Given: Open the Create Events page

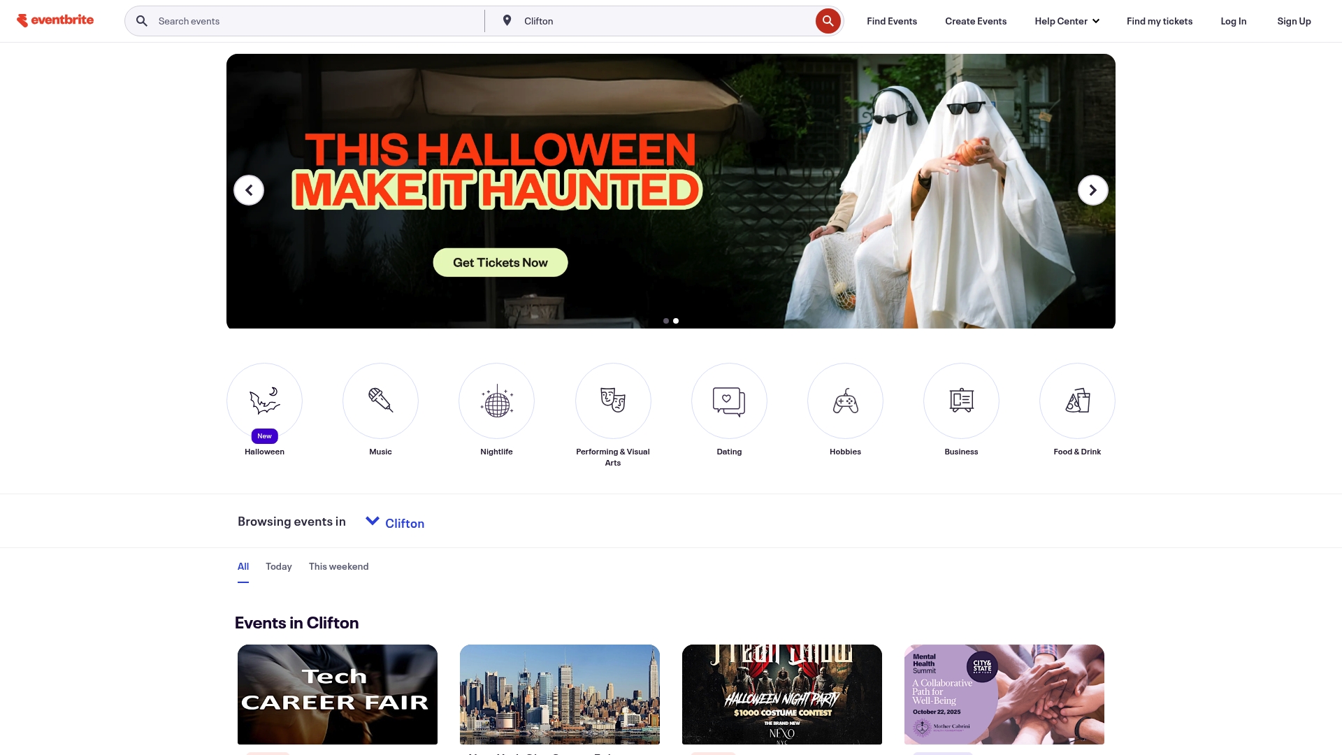Looking at the screenshot, I should click(x=975, y=20).
